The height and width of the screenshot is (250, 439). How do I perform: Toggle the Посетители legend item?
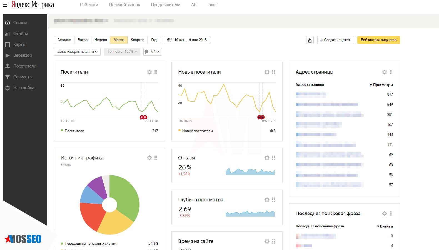click(x=73, y=131)
